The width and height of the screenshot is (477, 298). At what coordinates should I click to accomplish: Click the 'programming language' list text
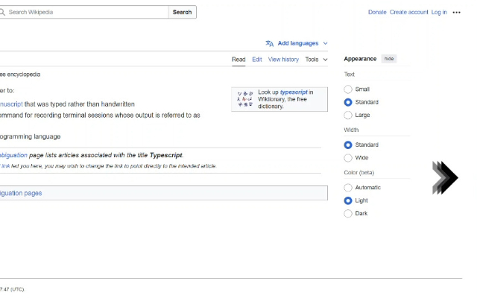point(30,136)
